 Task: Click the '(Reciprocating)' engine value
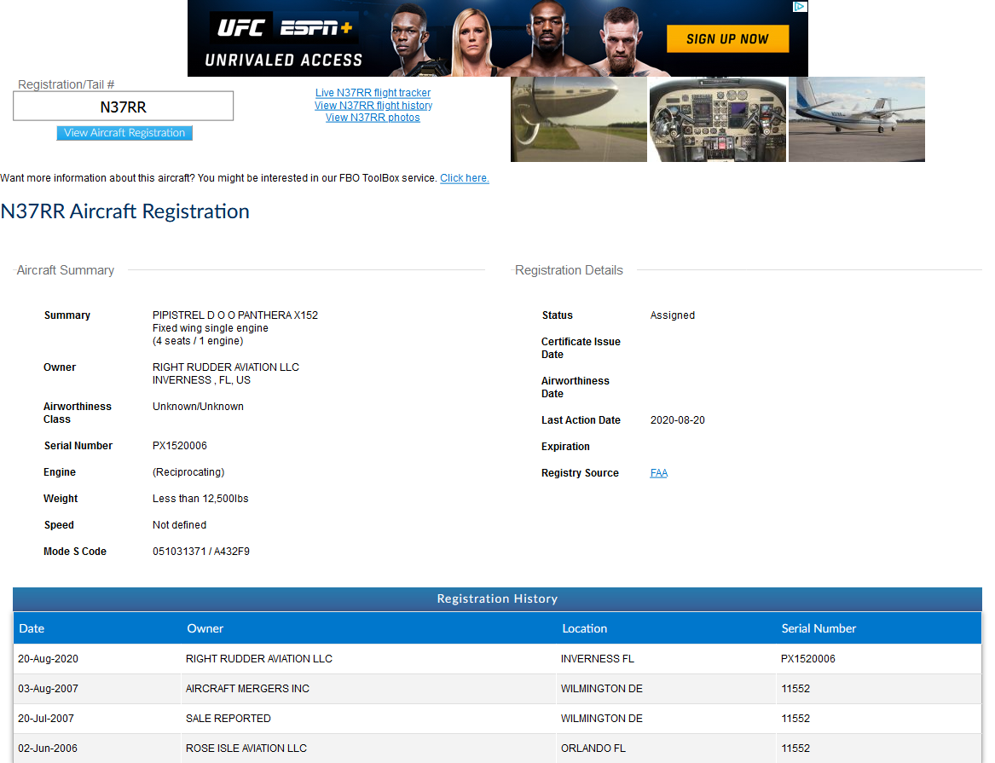(188, 472)
